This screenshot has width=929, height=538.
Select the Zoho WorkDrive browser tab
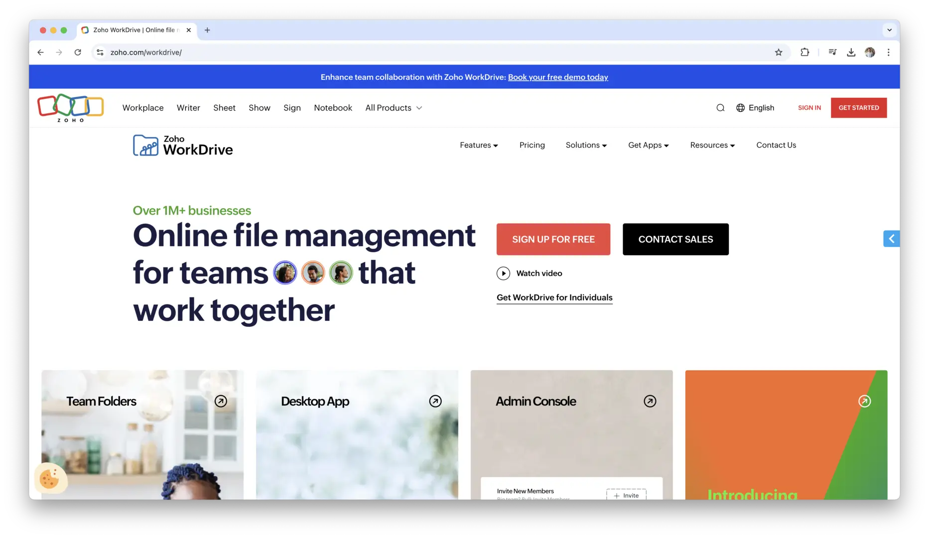(x=136, y=30)
